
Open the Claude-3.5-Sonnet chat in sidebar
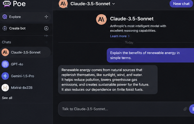pos(25,52)
